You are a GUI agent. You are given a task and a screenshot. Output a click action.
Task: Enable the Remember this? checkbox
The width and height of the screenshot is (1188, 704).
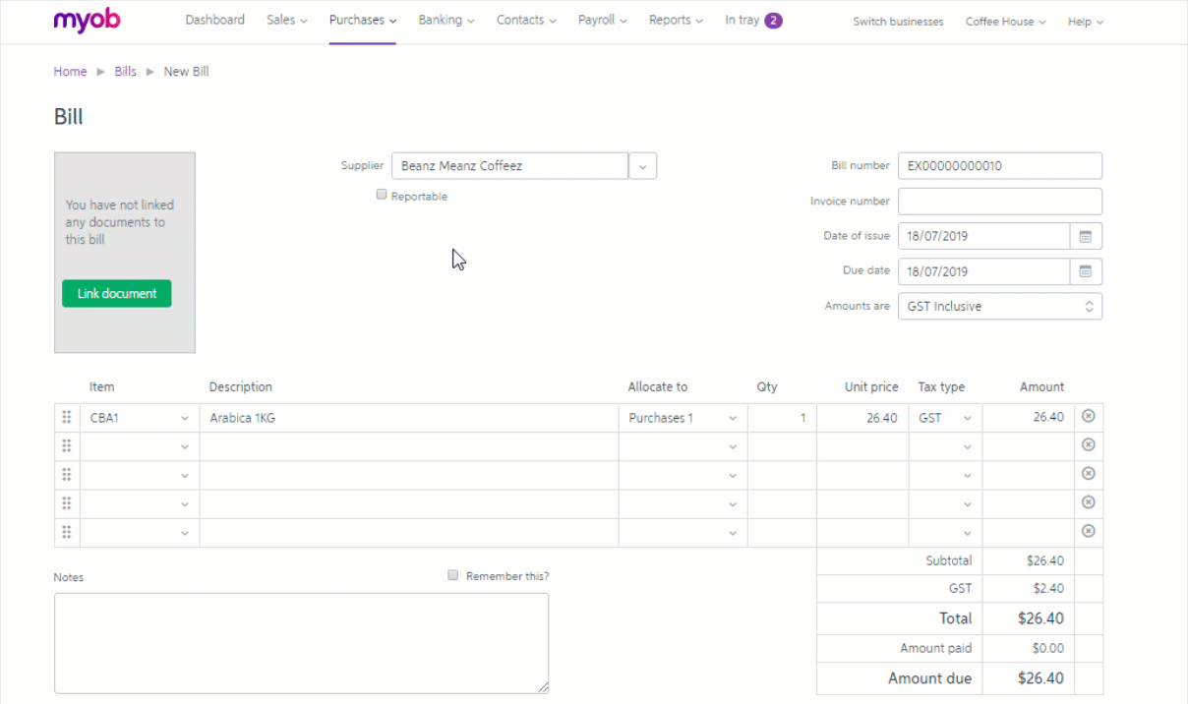[453, 575]
